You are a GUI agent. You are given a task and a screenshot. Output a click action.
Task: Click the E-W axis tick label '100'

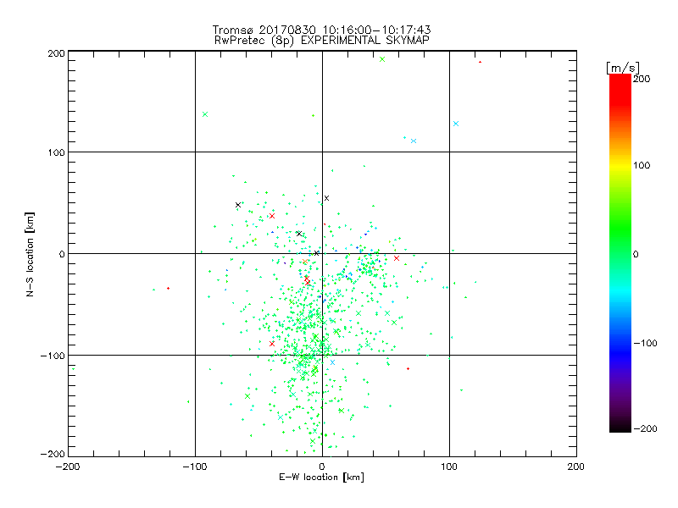(449, 467)
